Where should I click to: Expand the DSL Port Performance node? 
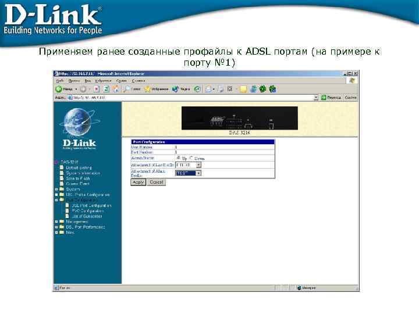56,227
